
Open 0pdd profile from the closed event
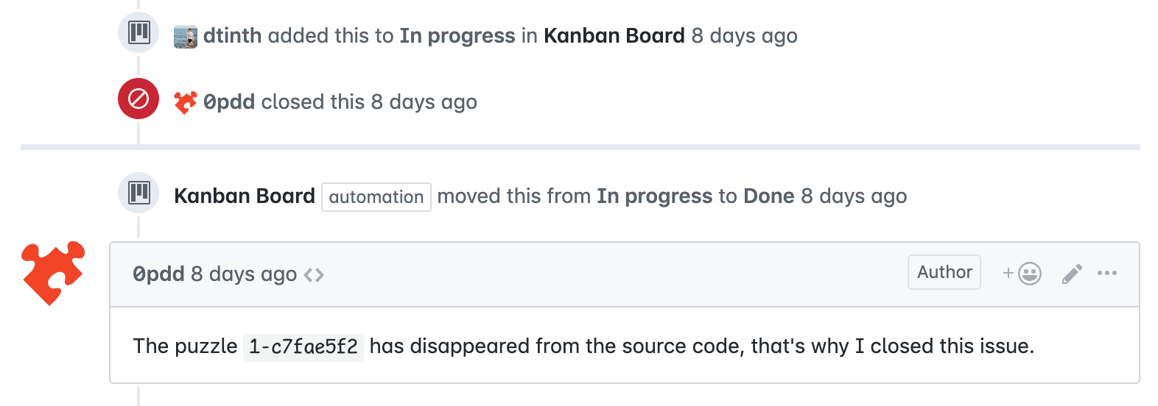pos(229,102)
